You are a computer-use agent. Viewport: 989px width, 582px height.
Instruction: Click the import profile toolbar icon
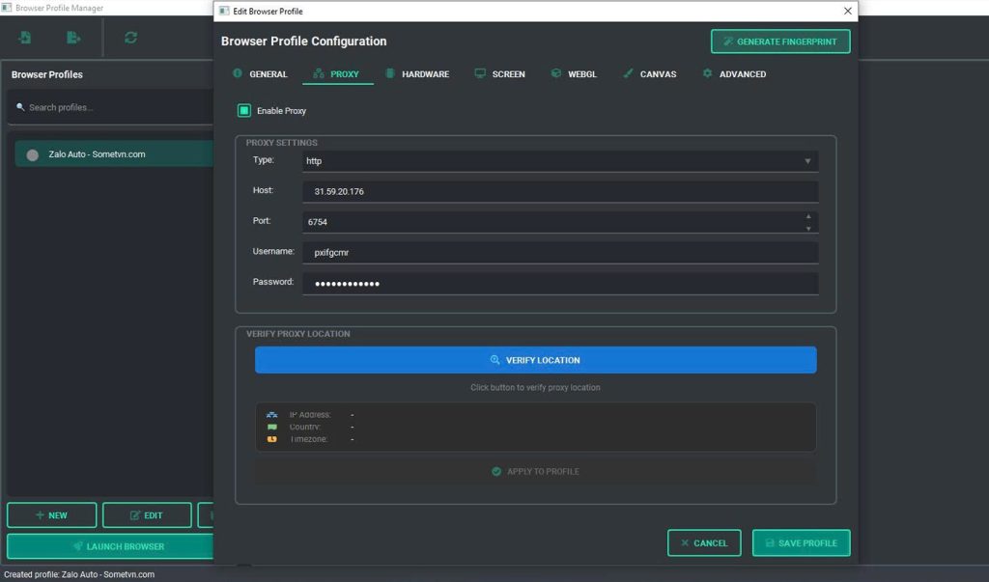click(x=25, y=38)
